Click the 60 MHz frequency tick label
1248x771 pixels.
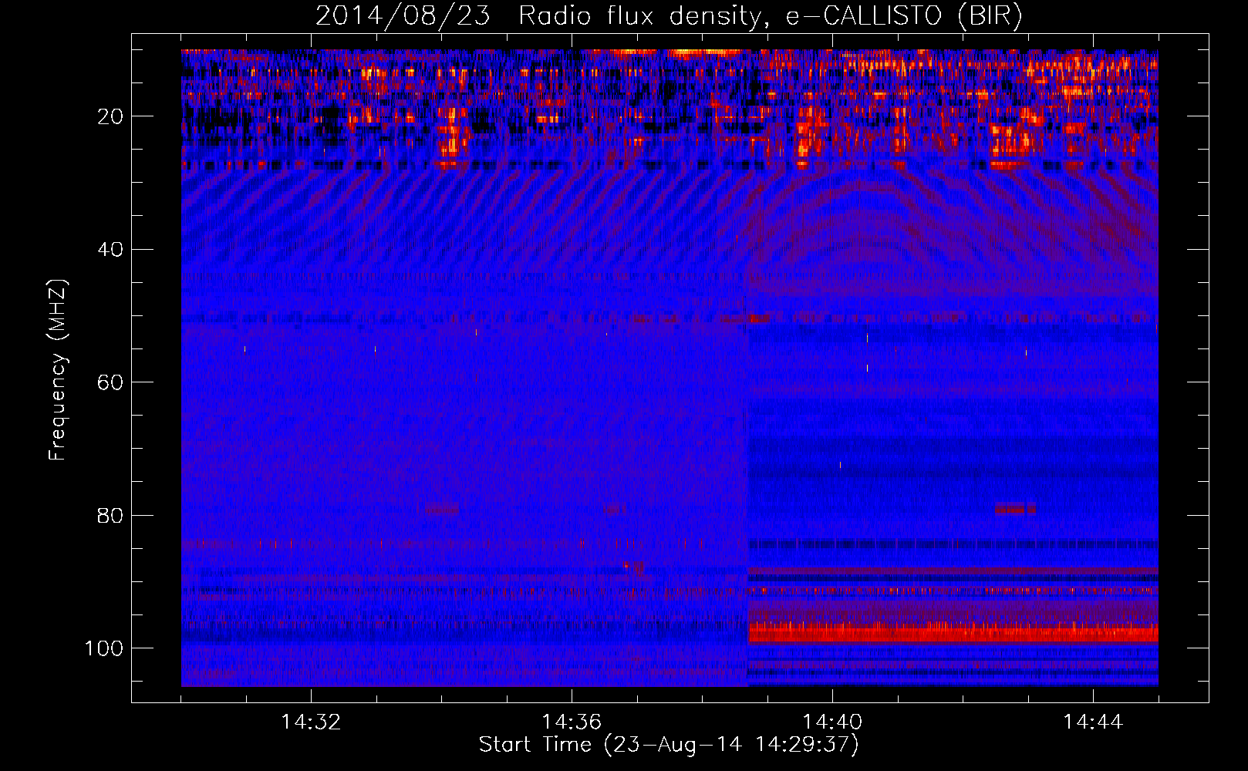[x=110, y=382]
